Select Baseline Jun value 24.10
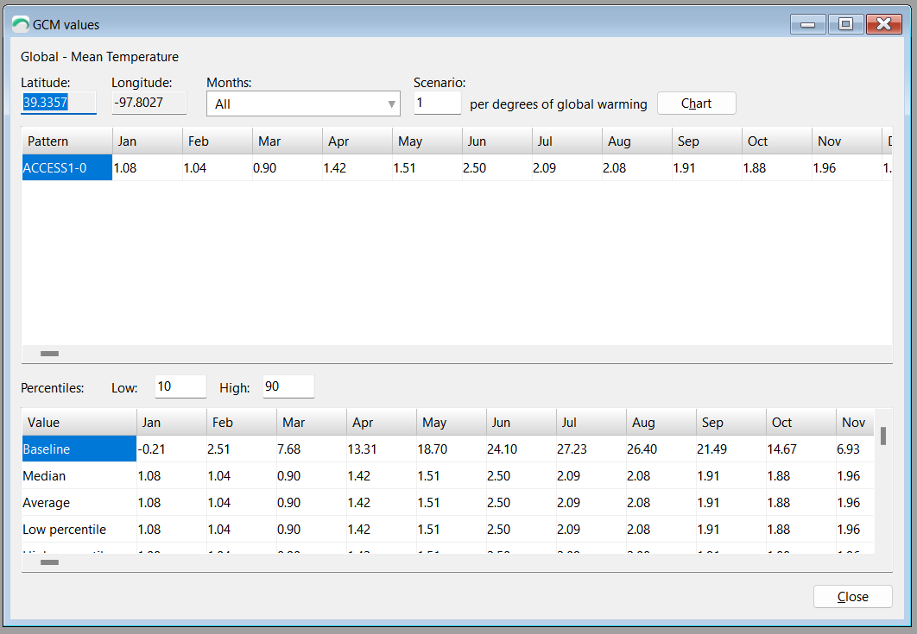 521,449
